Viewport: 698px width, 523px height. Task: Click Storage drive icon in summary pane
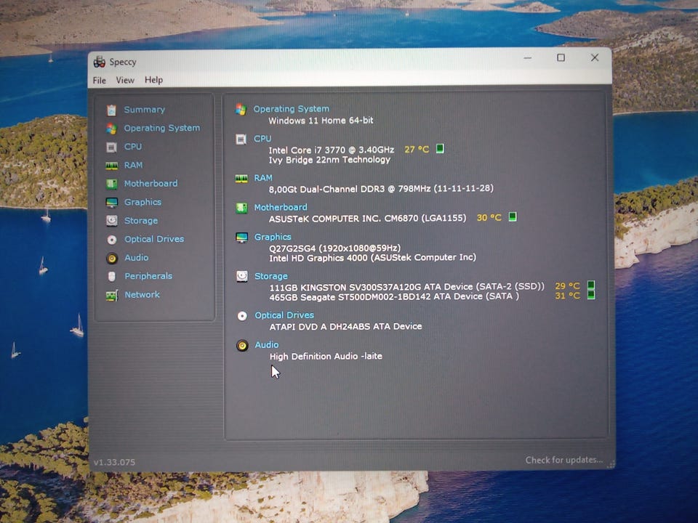point(241,277)
